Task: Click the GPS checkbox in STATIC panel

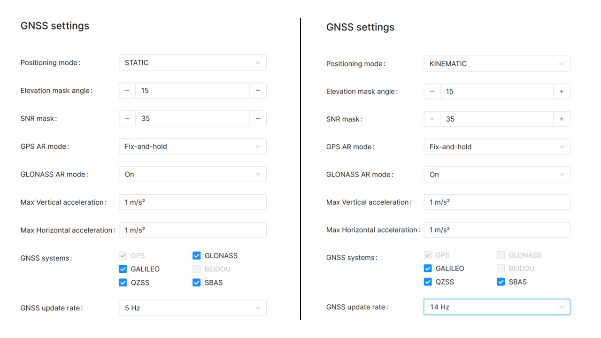Action: click(x=123, y=256)
